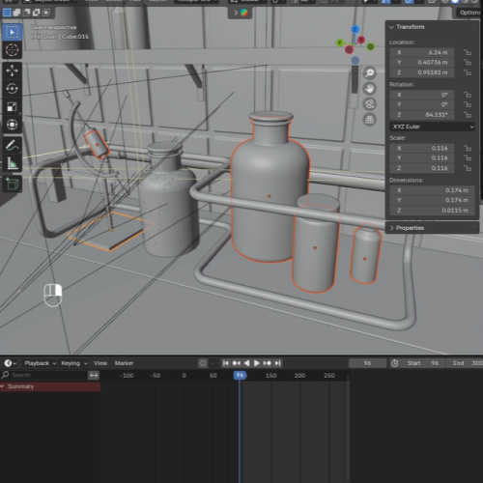The width and height of the screenshot is (483, 483).
Task: Select the Move tool
Action: click(12, 71)
